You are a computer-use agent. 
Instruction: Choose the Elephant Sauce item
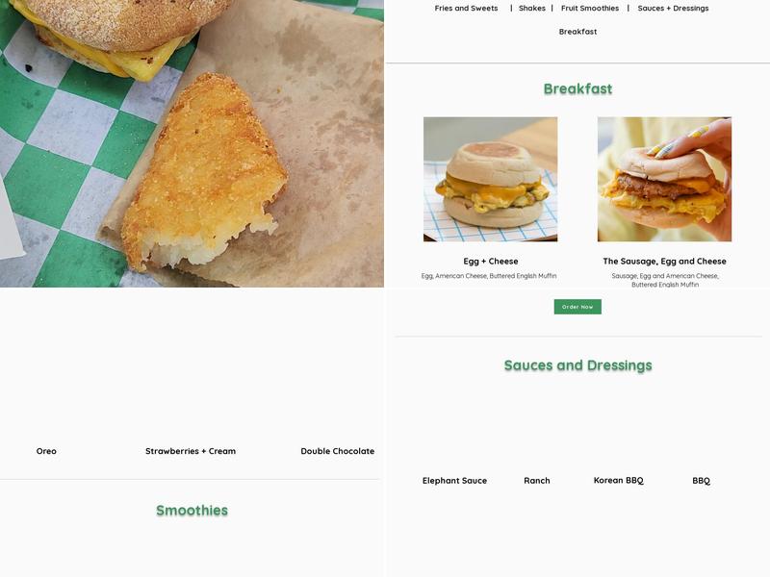(454, 481)
